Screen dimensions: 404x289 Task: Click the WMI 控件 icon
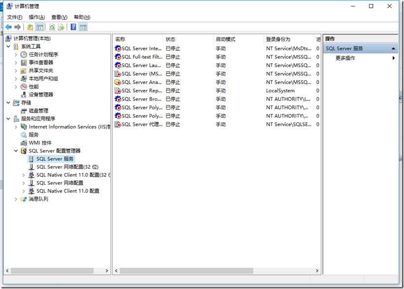(x=24, y=143)
